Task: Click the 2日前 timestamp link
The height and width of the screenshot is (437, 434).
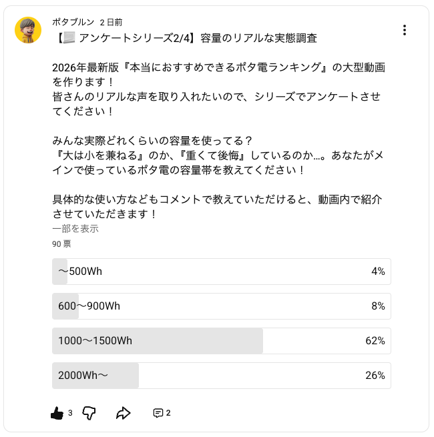Action: (111, 23)
